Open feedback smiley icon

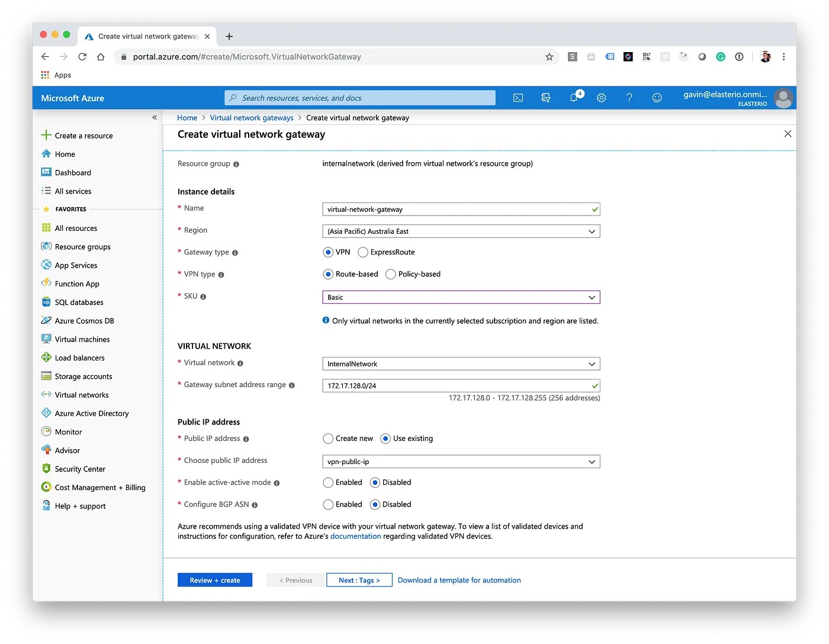(x=657, y=98)
